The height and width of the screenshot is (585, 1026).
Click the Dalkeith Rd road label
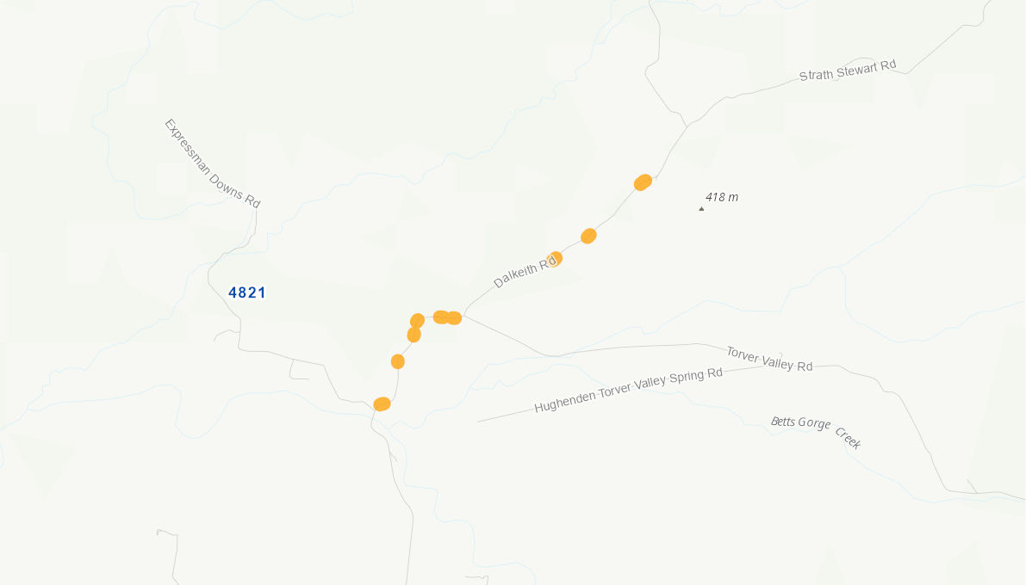tap(524, 273)
